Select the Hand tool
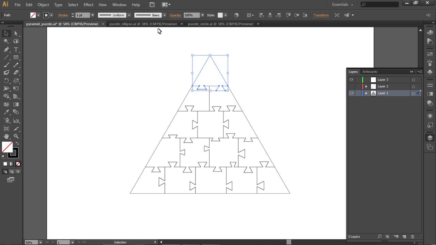The height and width of the screenshot is (245, 436). point(6,136)
